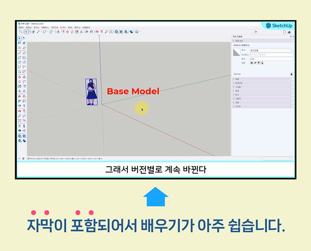This screenshot has height=251, width=311.
Task: Open the account dropdown arrow on top toolbar
Action: (140, 32)
